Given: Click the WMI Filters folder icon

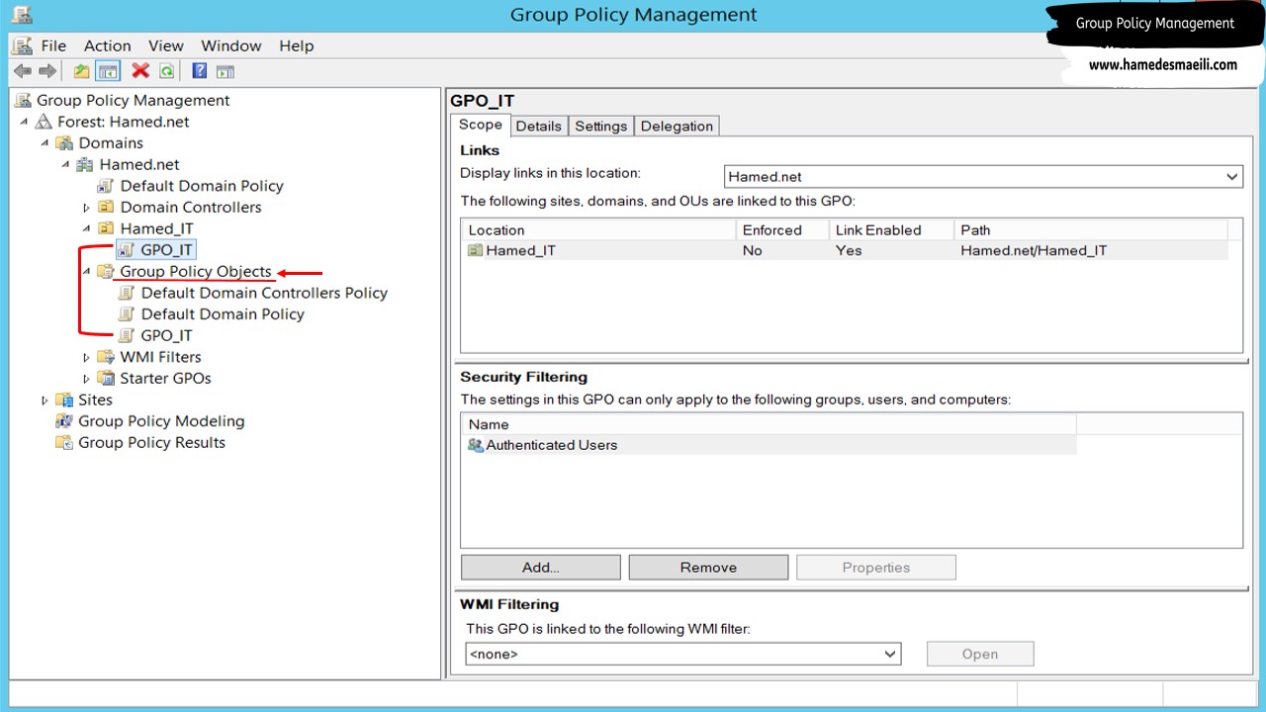Looking at the screenshot, I should [x=106, y=357].
